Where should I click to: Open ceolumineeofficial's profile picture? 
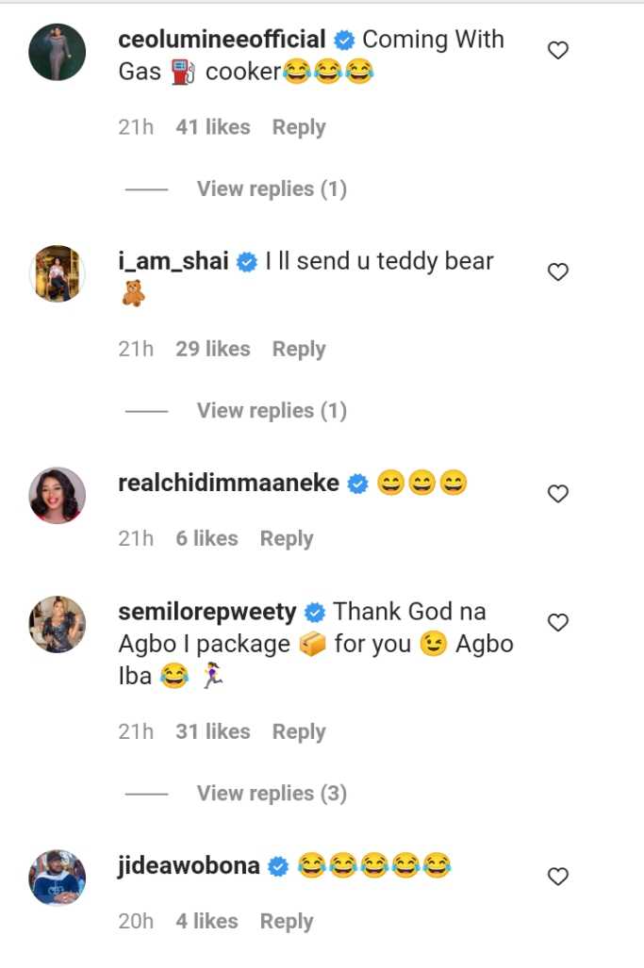58,52
